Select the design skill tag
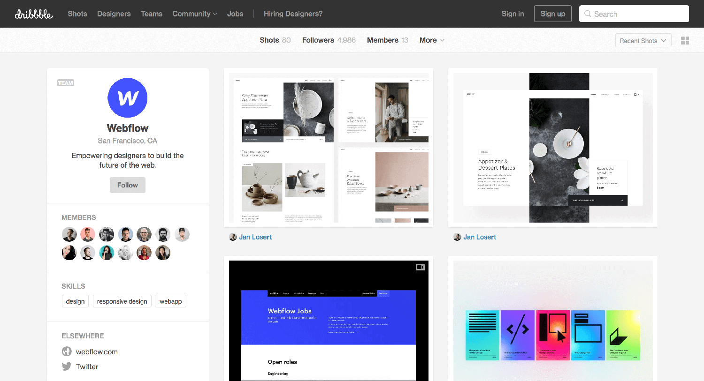 (75, 301)
